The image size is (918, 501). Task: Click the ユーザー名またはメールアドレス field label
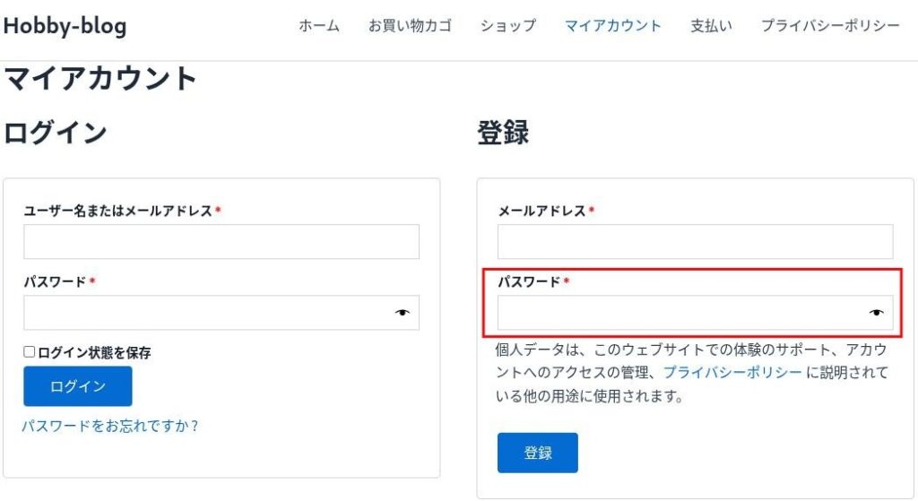point(117,211)
